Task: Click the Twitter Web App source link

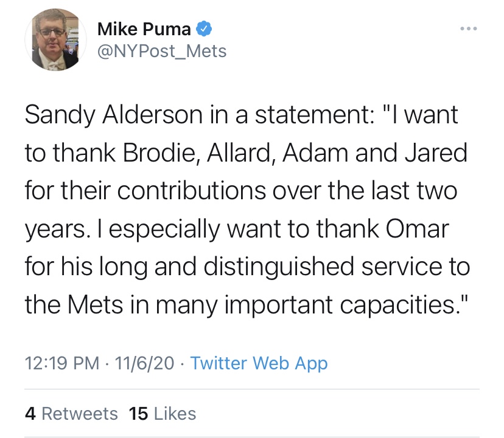Action: [259, 363]
